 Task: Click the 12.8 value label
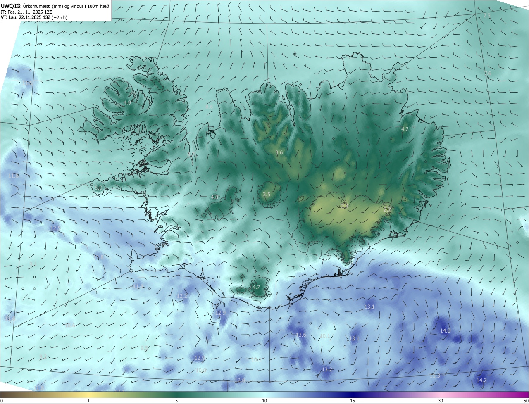click(x=240, y=380)
